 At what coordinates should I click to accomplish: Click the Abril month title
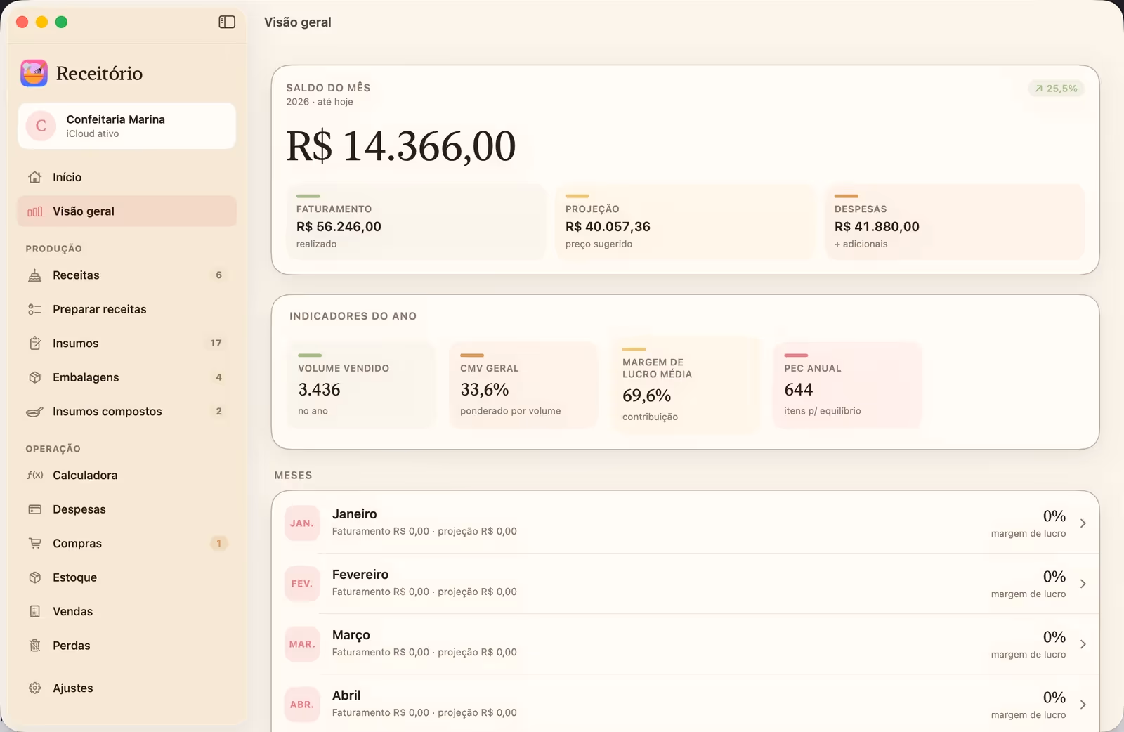pos(346,695)
